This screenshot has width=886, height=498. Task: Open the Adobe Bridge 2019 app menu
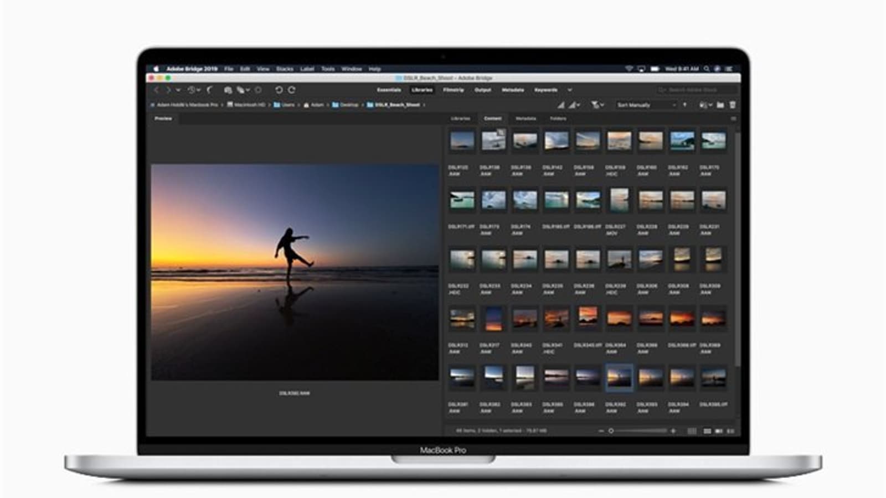(x=192, y=69)
